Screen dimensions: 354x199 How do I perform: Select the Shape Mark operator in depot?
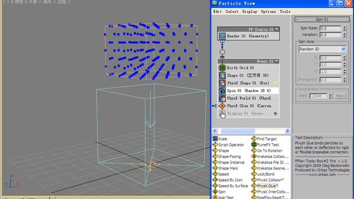tap(225, 168)
